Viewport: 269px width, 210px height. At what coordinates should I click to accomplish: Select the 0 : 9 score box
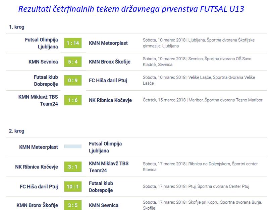click(x=73, y=81)
